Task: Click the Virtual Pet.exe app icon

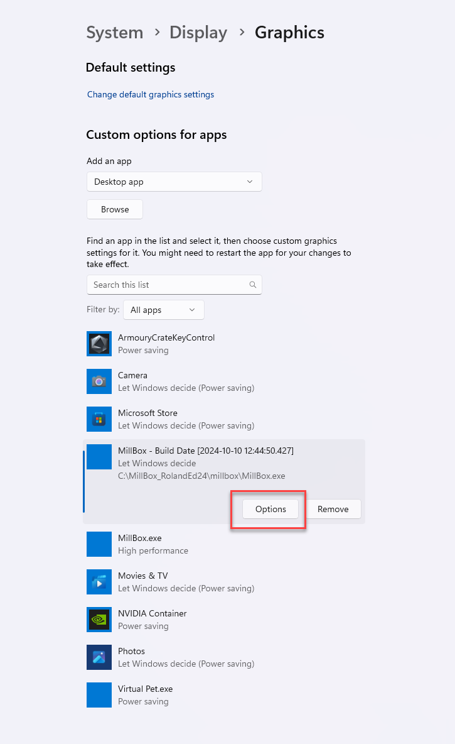Action: coord(99,694)
